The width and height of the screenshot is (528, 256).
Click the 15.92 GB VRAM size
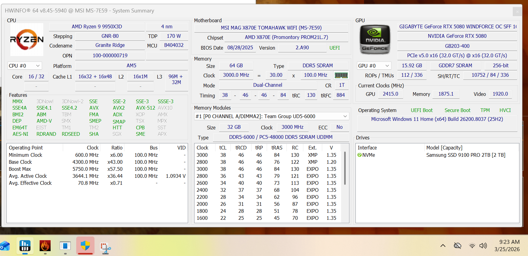[x=412, y=66]
